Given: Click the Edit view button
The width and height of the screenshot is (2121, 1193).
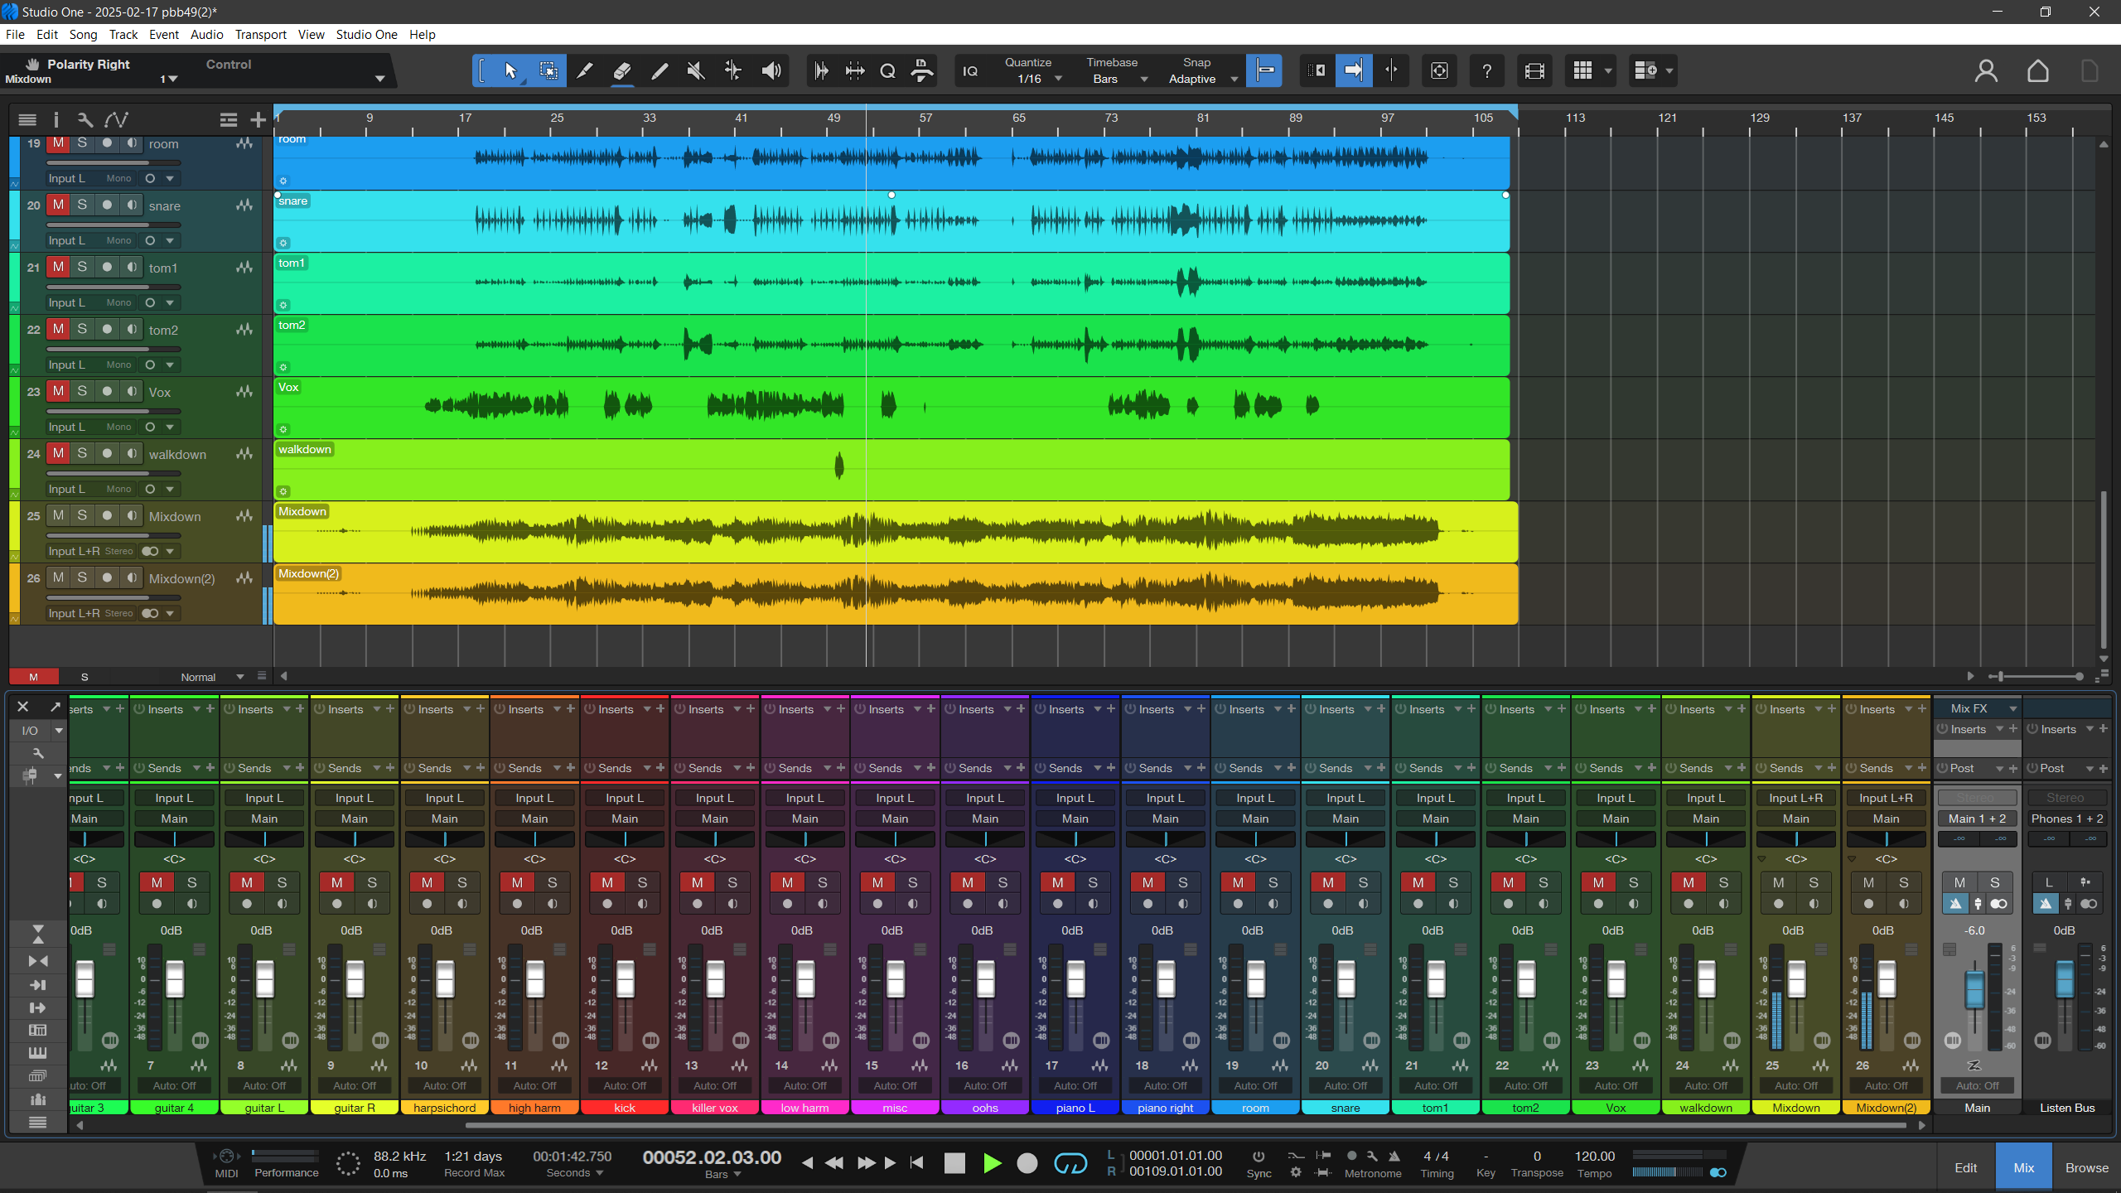Looking at the screenshot, I should coord(1966,1168).
